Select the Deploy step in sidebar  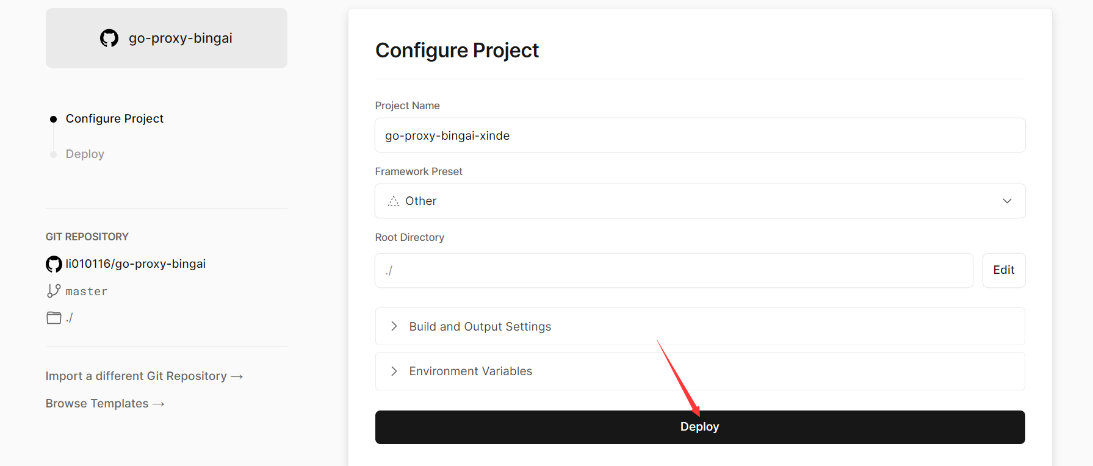[x=85, y=154]
